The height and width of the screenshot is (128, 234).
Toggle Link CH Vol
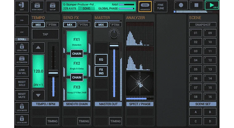tap(22, 72)
